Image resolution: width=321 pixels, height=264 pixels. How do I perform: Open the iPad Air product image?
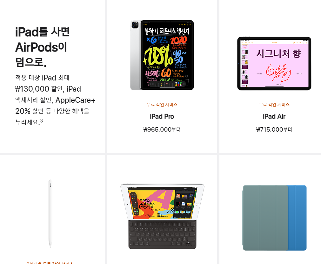coord(274,63)
